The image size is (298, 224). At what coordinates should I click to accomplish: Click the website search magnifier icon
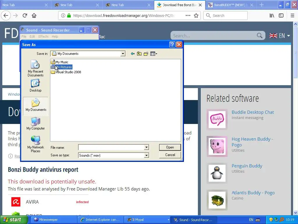coord(260,35)
